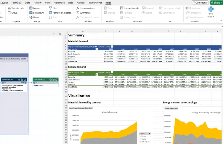This screenshot has width=223, height=144.
Task: Open the River tools dropdown
Action: tap(211, 15)
